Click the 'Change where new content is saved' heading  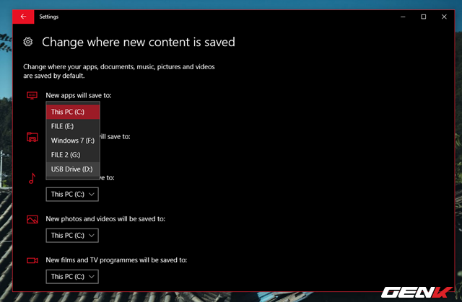coord(139,42)
